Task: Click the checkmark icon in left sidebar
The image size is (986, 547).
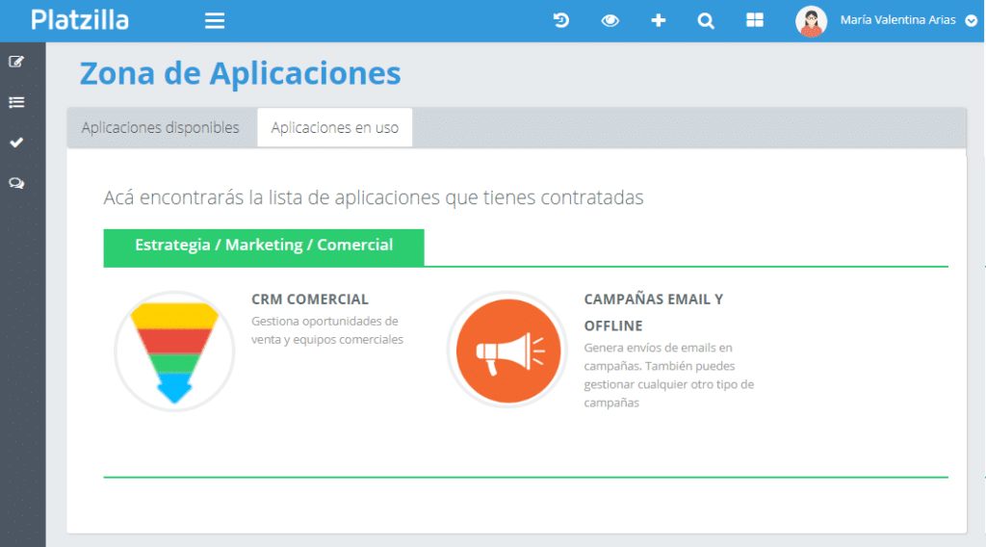Action: coord(15,143)
